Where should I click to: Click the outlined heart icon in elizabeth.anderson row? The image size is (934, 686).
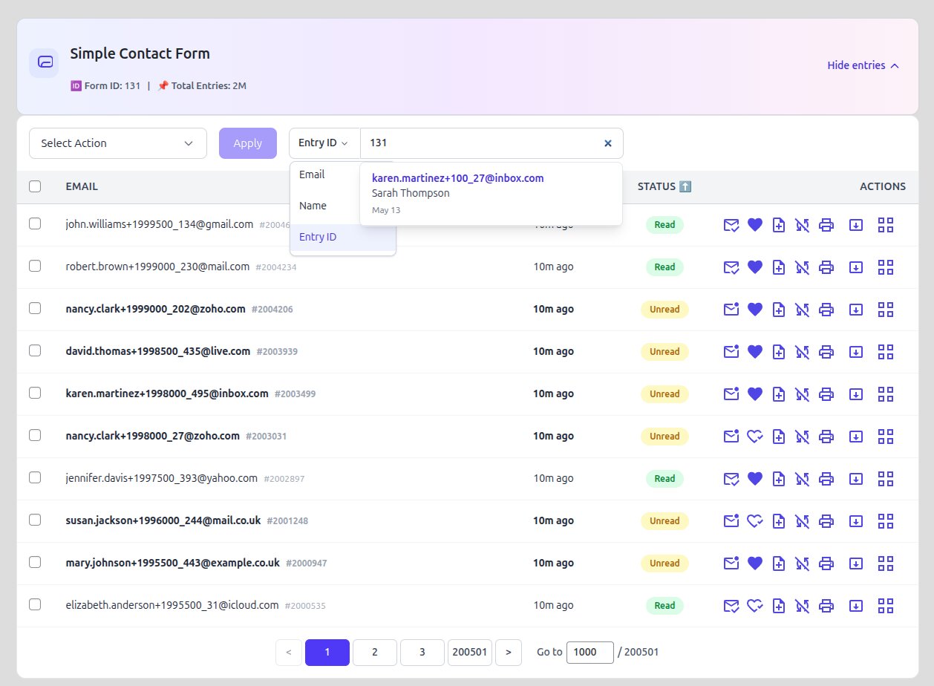pos(755,606)
